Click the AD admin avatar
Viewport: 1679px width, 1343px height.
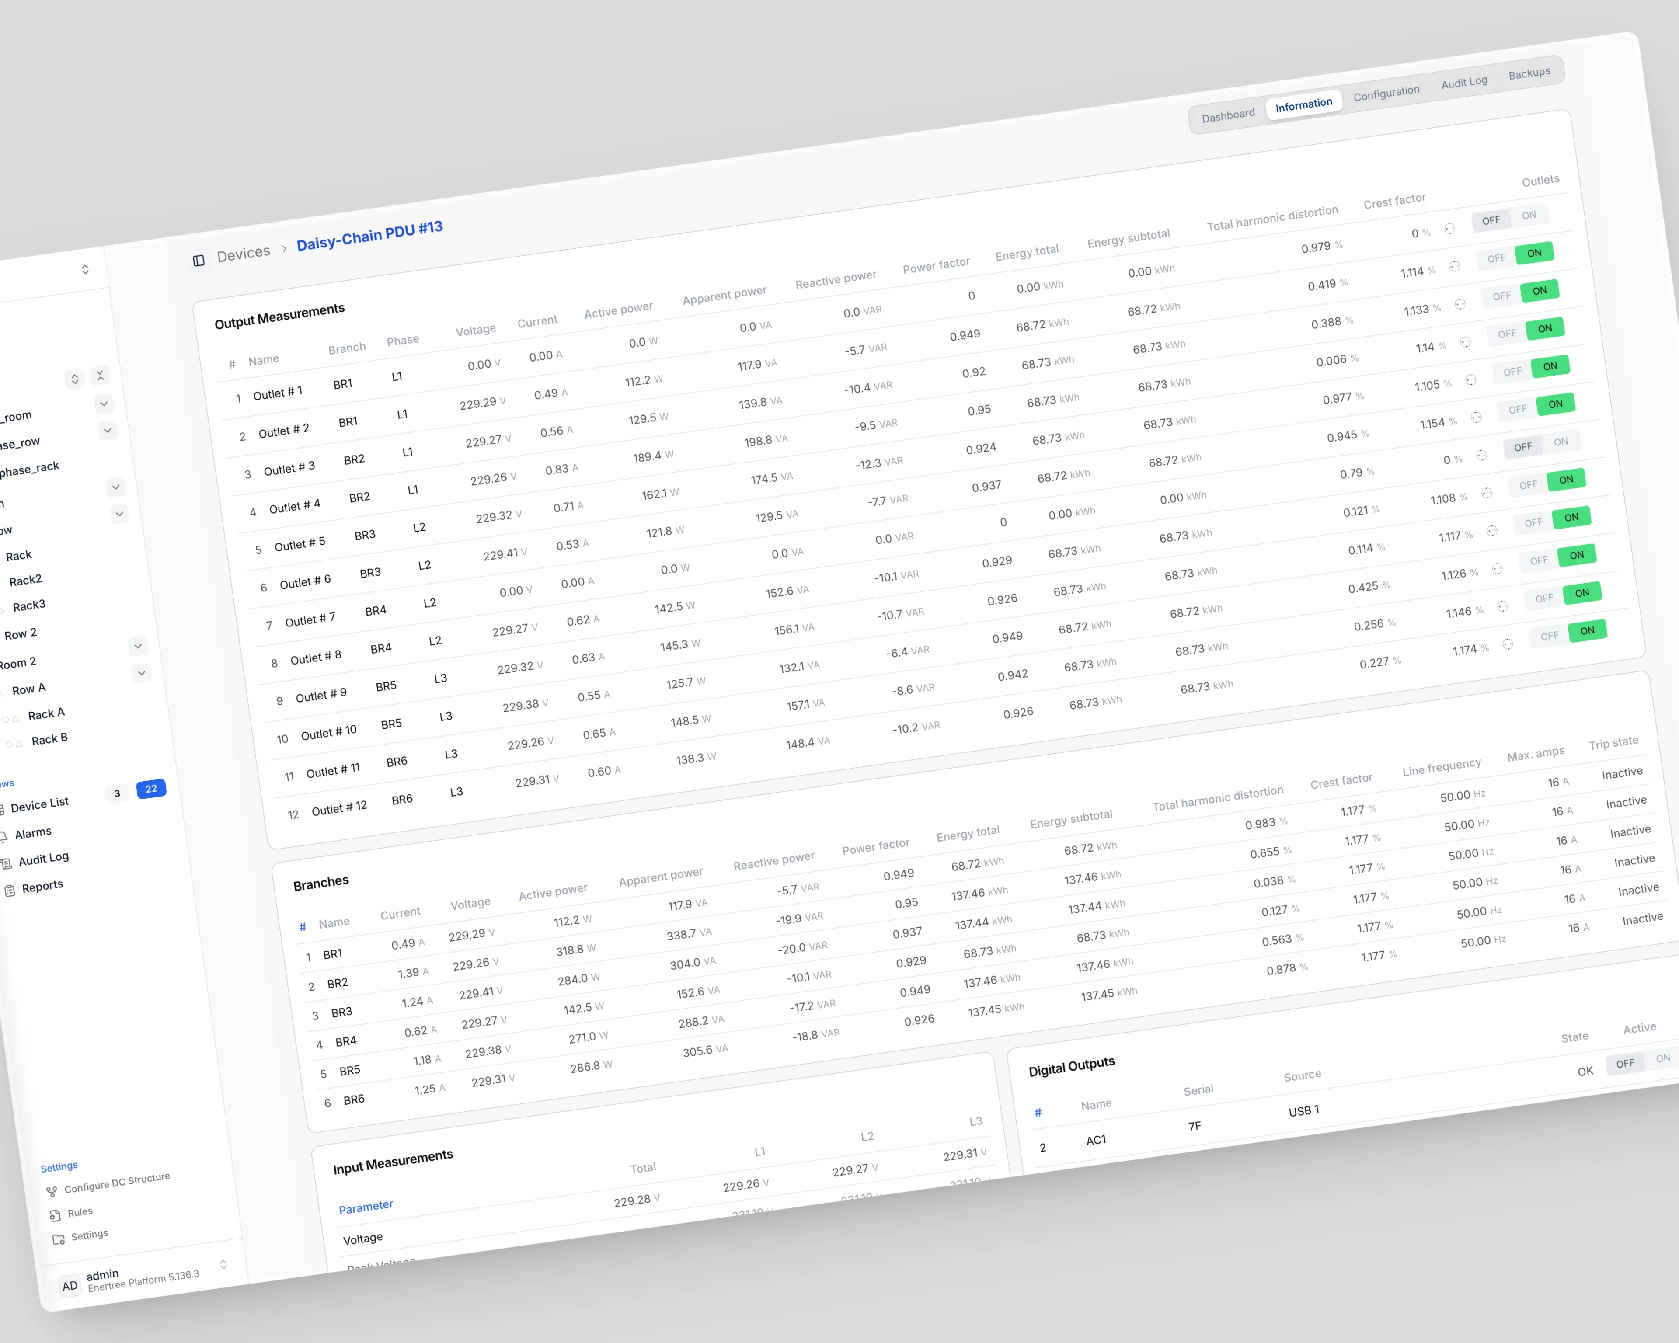[70, 1285]
